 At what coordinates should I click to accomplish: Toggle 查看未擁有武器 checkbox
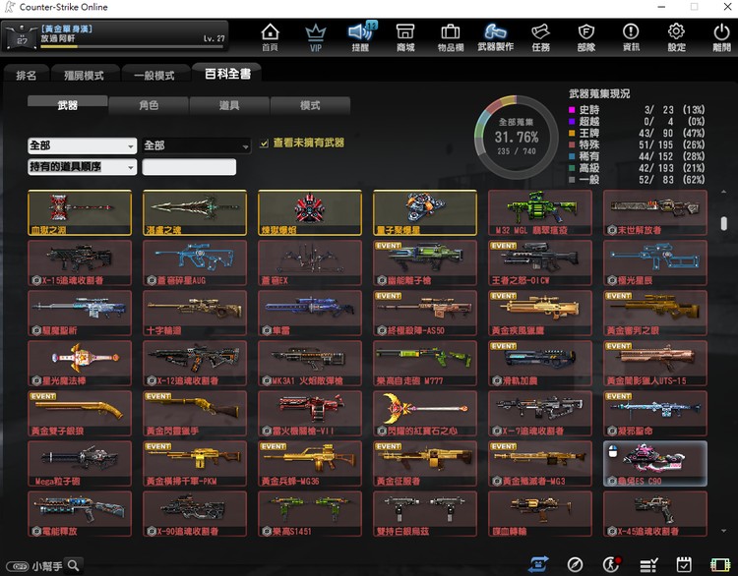coord(264,144)
